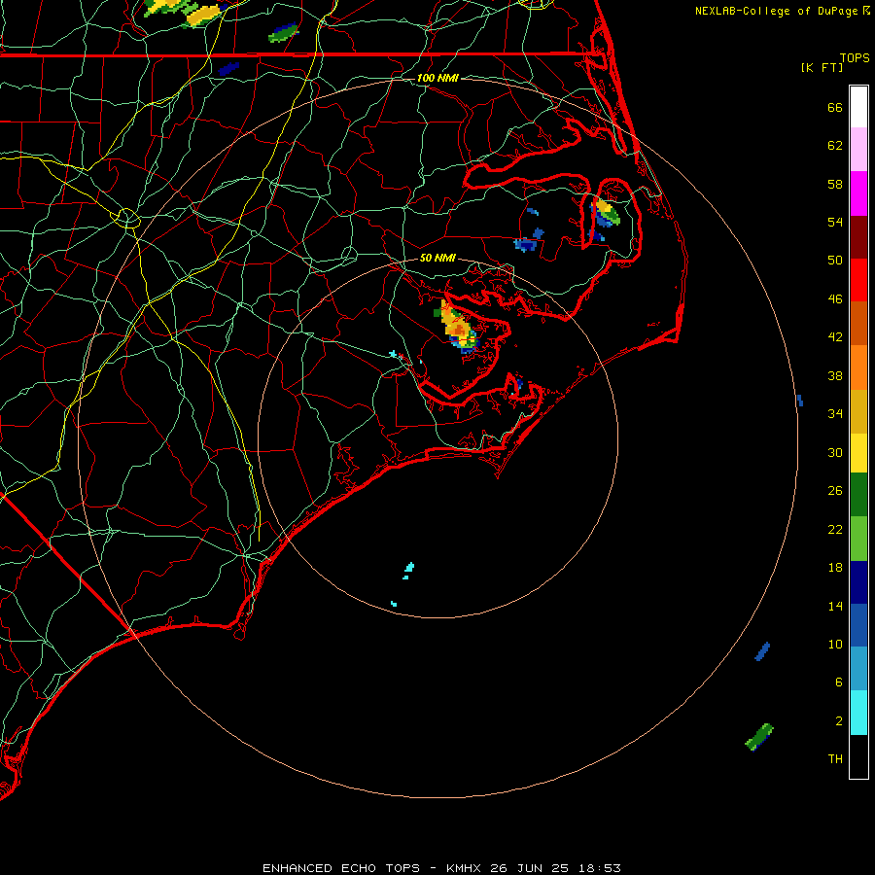This screenshot has width=875, height=875.
Task: Click the 46 scale value
Action: 835,299
